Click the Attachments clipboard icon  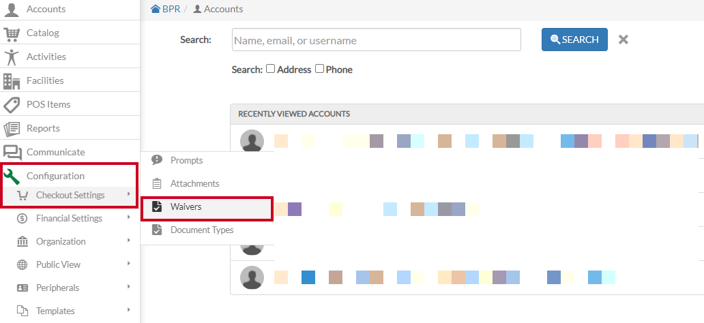tap(157, 183)
